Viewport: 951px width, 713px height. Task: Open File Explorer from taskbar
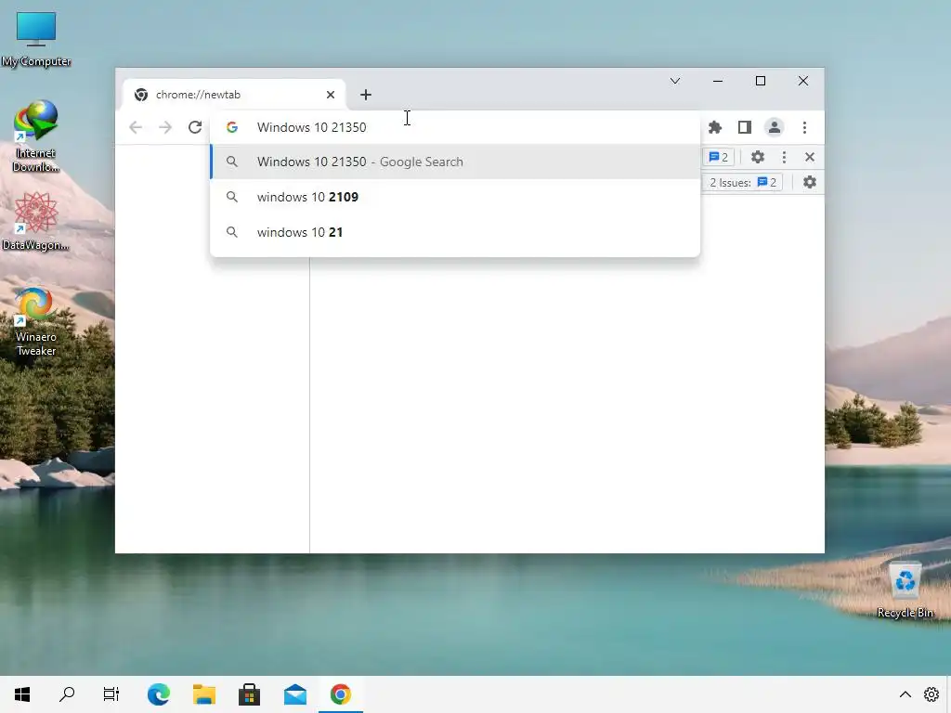(x=204, y=694)
